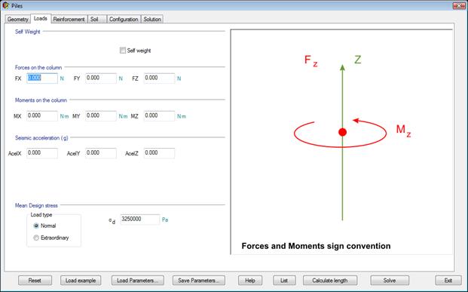Click the Solve button
468x292 pixels.
point(390,281)
